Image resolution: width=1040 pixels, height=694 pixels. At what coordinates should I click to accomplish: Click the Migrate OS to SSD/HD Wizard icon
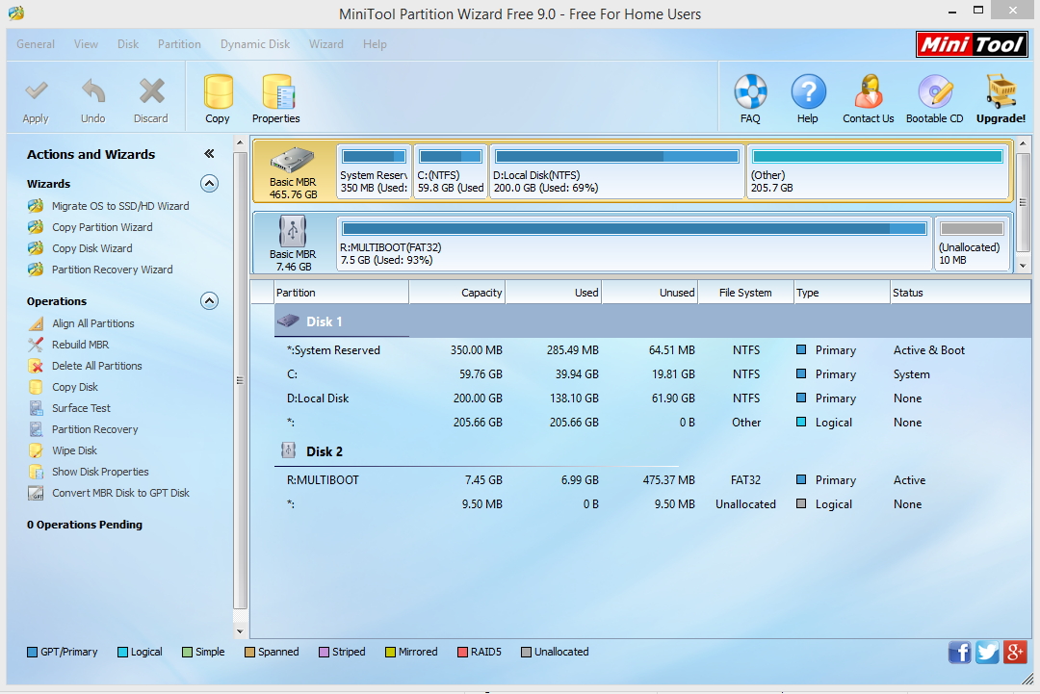[36, 206]
